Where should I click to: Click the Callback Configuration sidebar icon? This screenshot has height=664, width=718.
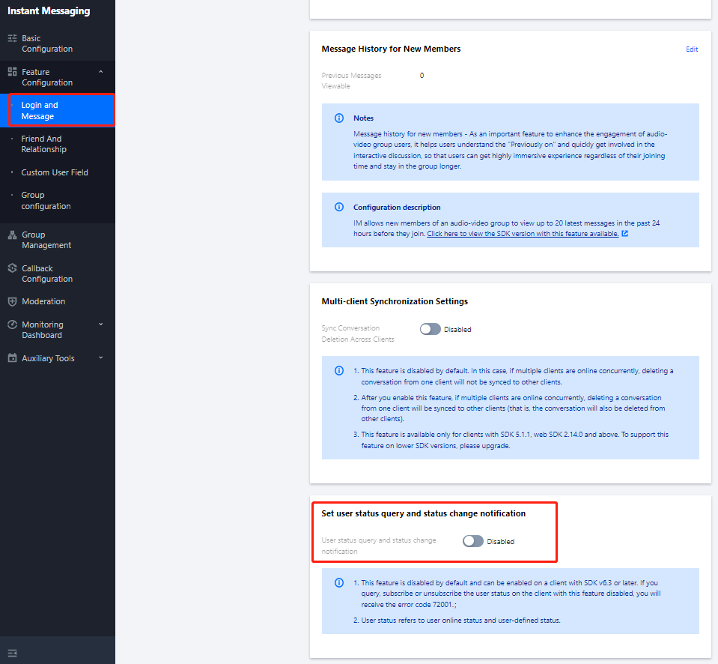click(13, 268)
